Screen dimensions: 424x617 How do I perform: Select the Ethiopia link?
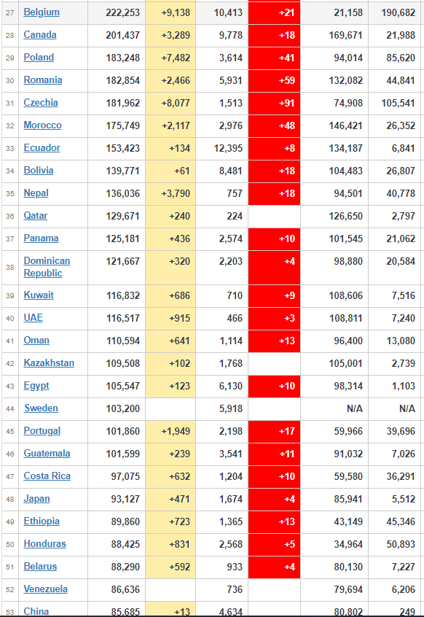[x=42, y=521]
